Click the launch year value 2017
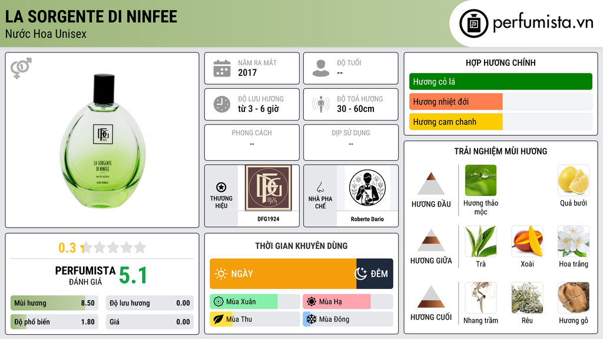 pos(247,72)
